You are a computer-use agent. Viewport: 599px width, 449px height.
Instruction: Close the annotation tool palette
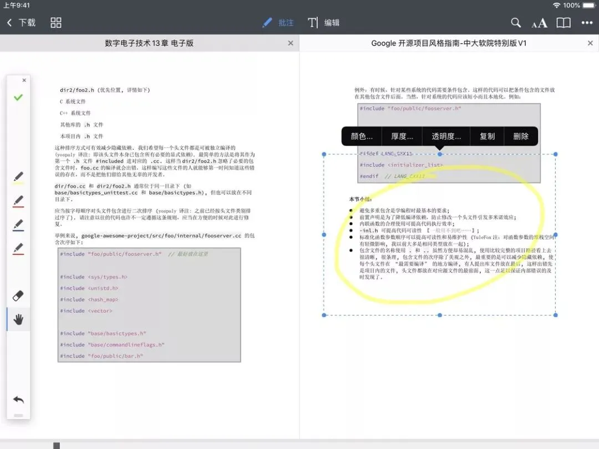(x=24, y=80)
